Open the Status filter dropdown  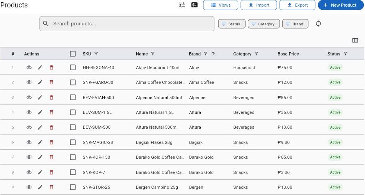pos(231,24)
